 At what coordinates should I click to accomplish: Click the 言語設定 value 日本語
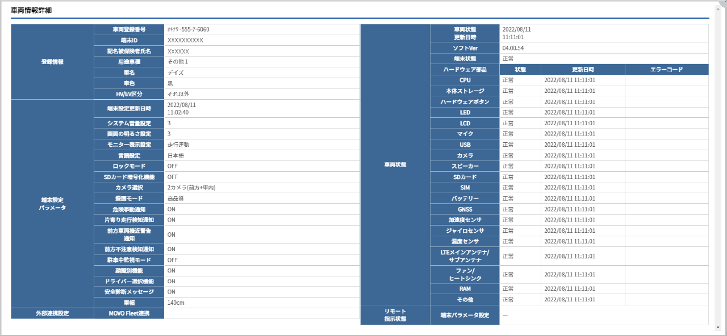(176, 155)
